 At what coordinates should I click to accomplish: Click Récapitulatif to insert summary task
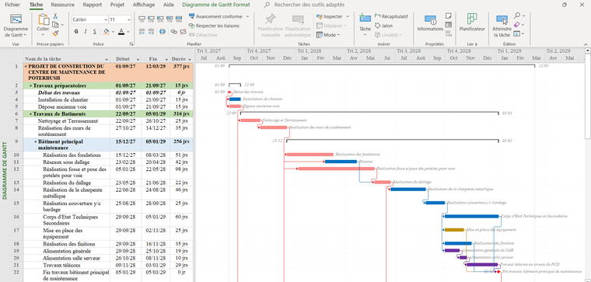click(x=391, y=16)
